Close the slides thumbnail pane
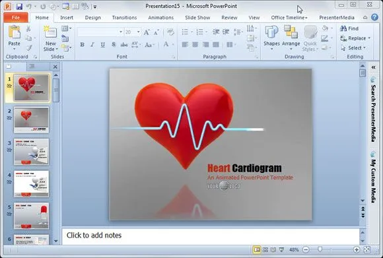 [55, 67]
